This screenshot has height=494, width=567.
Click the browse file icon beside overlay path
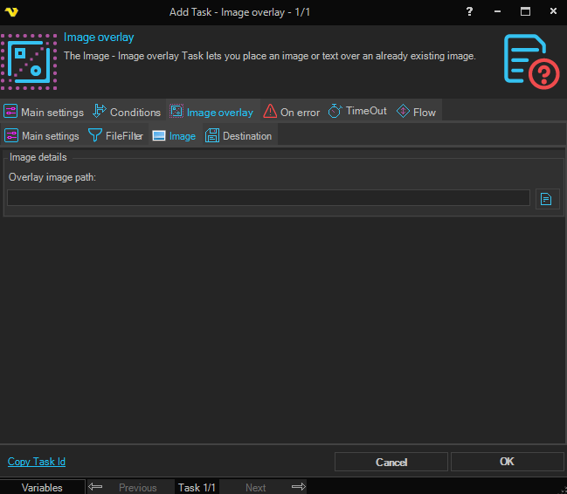(547, 199)
